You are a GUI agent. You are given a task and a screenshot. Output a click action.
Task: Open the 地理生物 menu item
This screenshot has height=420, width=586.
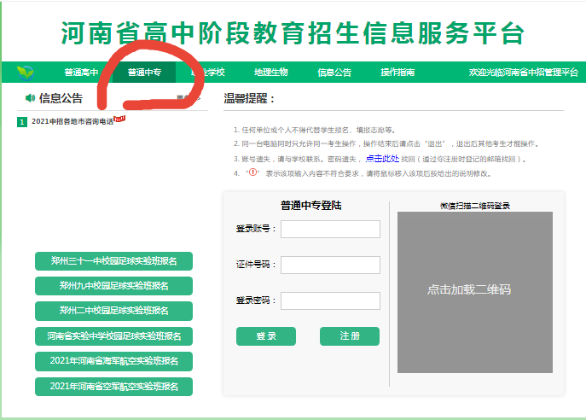pos(271,73)
